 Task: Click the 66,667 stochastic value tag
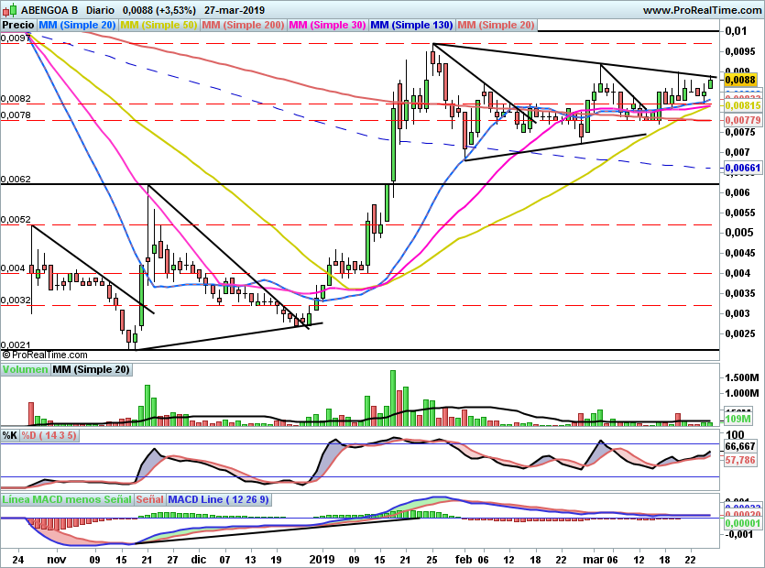coord(740,446)
